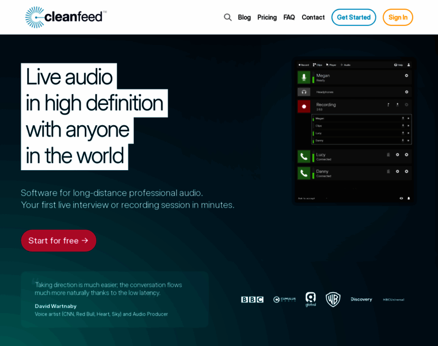Click Megan's Ready status text
The width and height of the screenshot is (438, 346).
click(x=320, y=81)
